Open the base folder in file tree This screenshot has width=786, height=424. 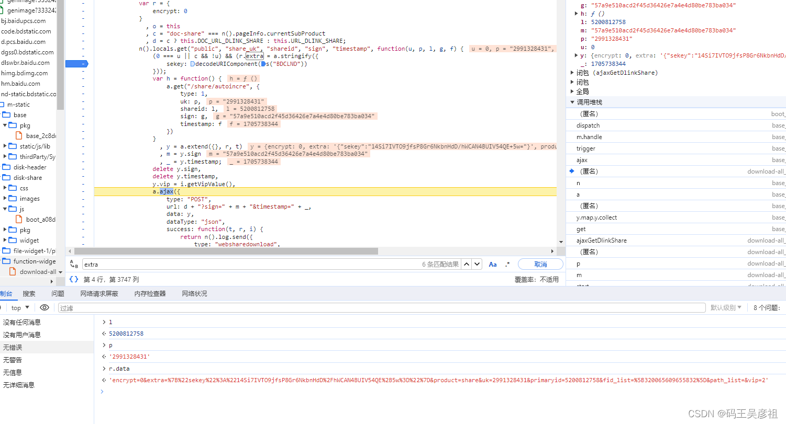(20, 115)
